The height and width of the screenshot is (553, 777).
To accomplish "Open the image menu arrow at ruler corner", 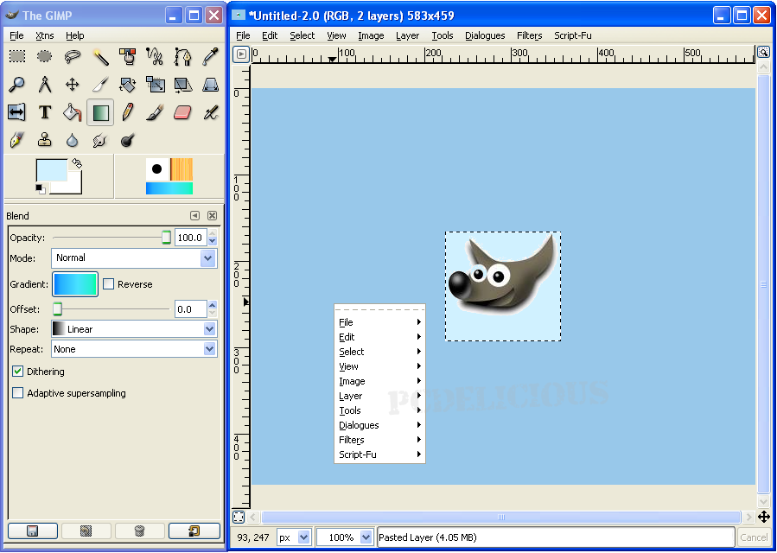I will [241, 54].
